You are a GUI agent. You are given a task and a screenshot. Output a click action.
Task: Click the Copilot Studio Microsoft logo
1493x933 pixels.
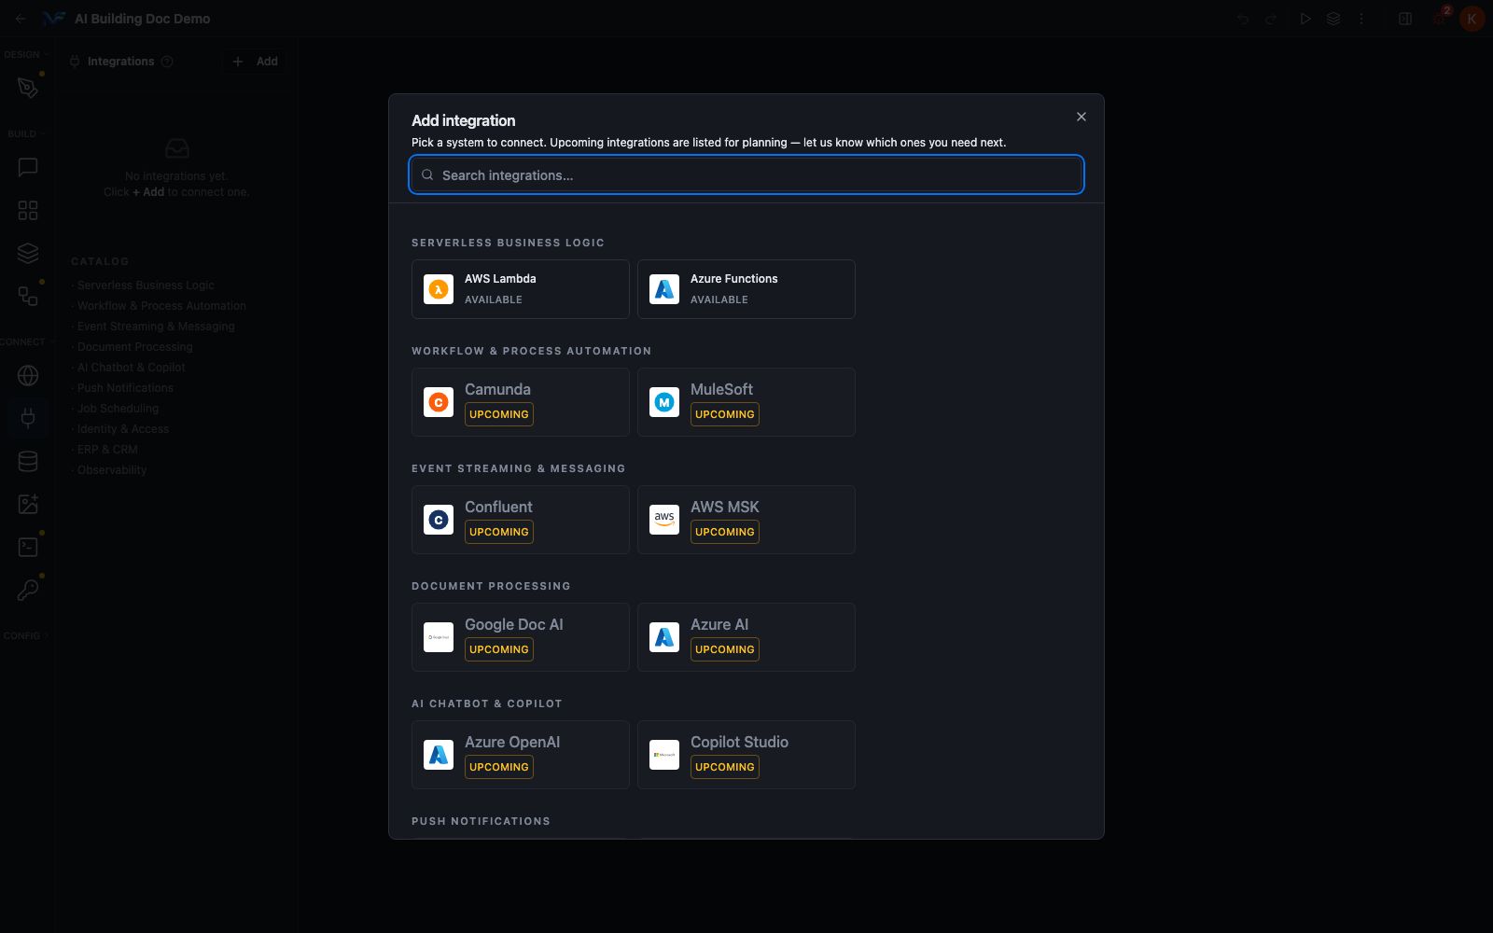pyautogui.click(x=664, y=755)
